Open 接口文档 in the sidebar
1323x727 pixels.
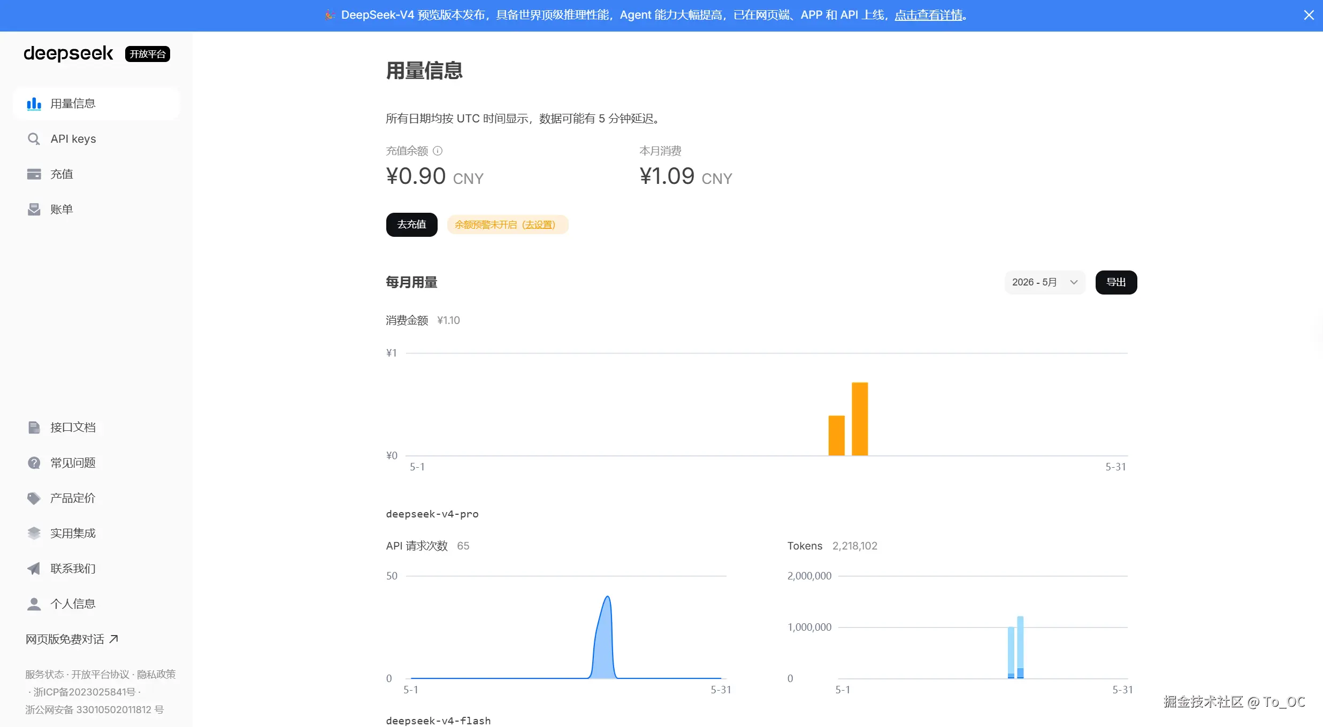(x=96, y=428)
